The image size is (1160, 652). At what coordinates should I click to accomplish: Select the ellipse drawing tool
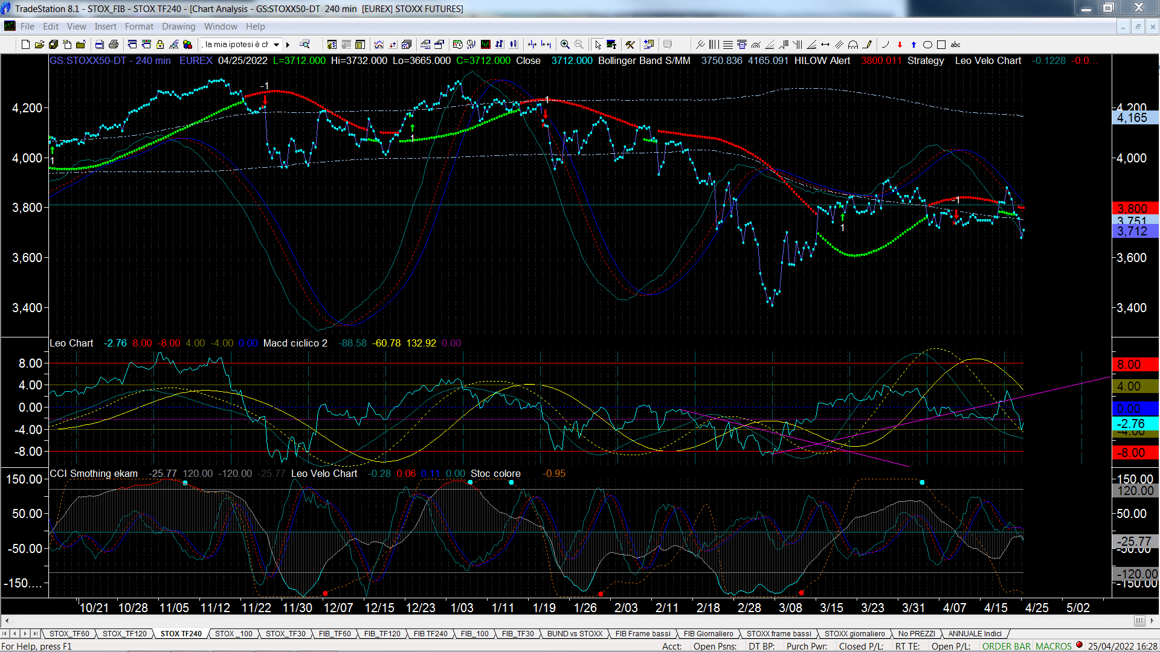click(927, 45)
